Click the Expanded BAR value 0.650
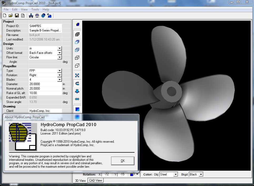 pos(45,97)
